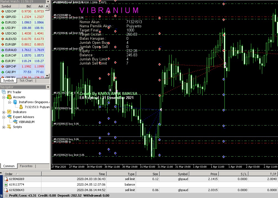The height and width of the screenshot is (198, 278).
Task: Collapse the Expert Advisors tree node
Action: pyautogui.click(x=4, y=117)
